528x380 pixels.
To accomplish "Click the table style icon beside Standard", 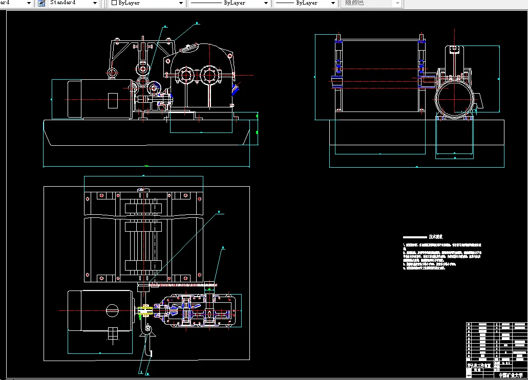I will tap(41, 3).
